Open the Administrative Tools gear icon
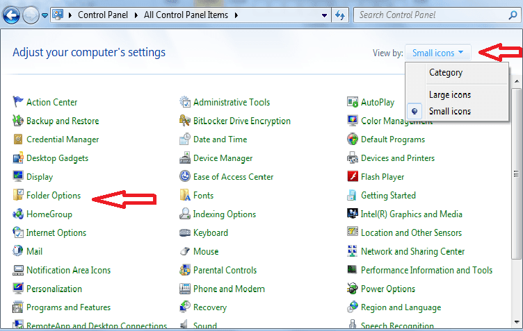 (x=185, y=102)
